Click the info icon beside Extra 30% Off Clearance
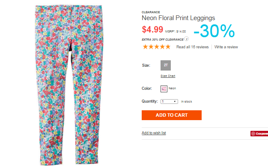The image size is (268, 168). 187,39
